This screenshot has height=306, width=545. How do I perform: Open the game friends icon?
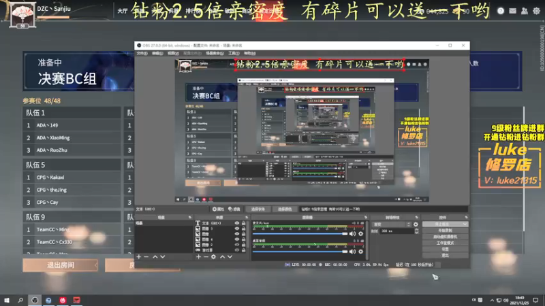[525, 11]
